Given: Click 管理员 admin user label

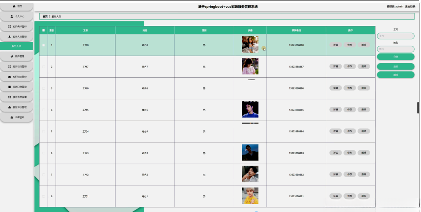Looking at the screenshot, I should (395, 7).
